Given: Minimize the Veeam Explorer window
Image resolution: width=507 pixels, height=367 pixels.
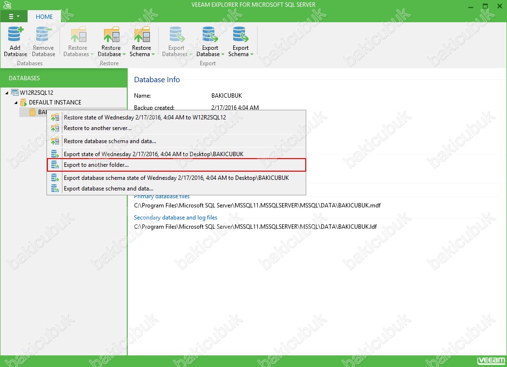Looking at the screenshot, I should point(471,6).
